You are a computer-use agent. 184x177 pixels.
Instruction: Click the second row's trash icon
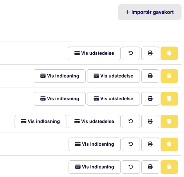click(169, 76)
